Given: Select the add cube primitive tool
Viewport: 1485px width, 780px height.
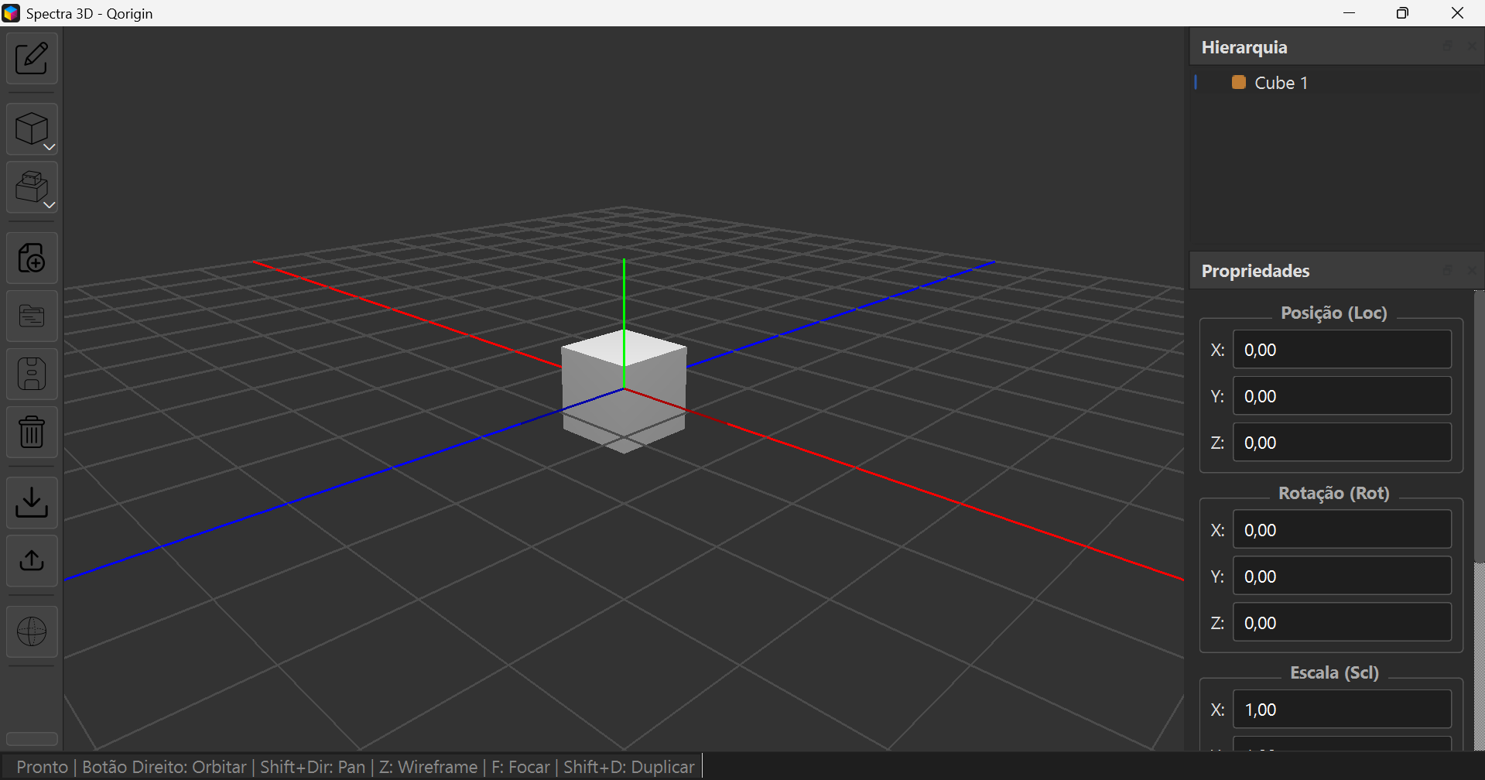Looking at the screenshot, I should click(x=32, y=127).
